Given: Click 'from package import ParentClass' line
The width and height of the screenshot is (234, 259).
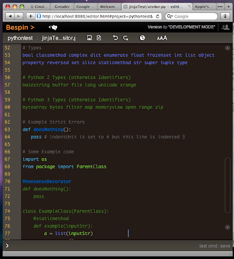Looking at the screenshot, I should coord(64,166).
